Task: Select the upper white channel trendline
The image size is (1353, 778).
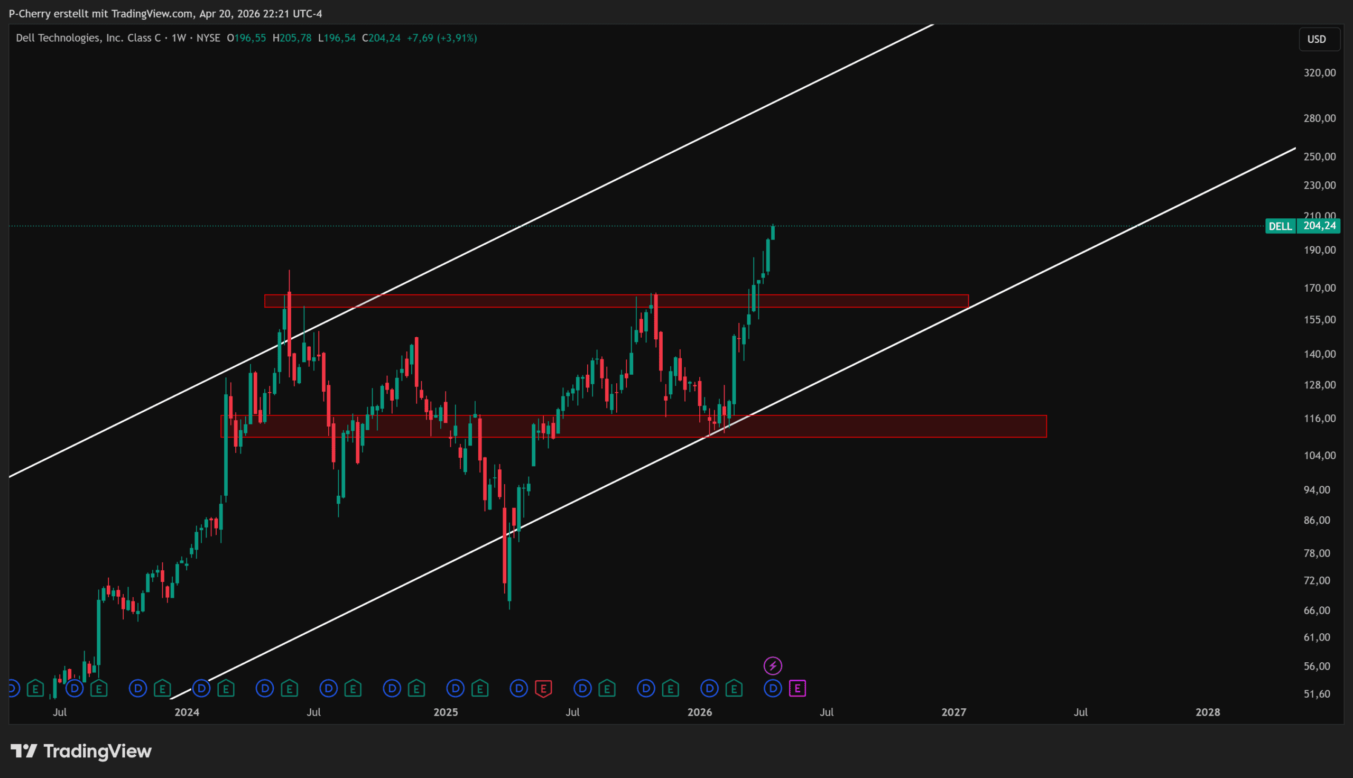Action: (x=694, y=141)
